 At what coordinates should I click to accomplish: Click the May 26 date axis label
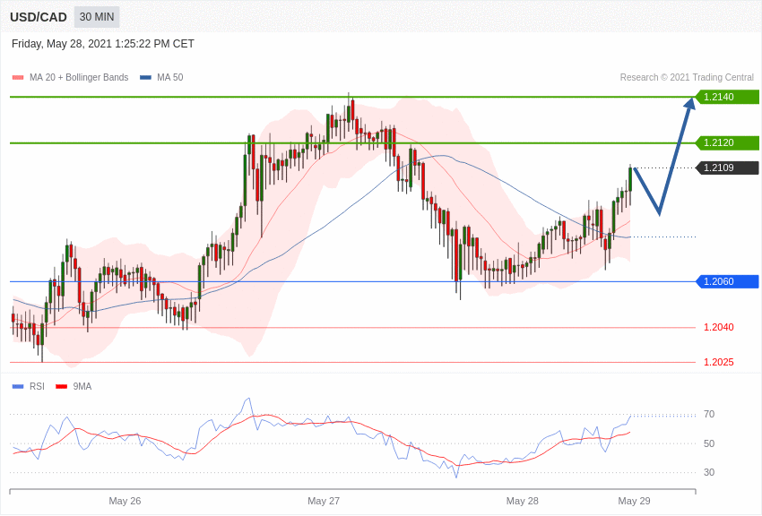tap(125, 501)
